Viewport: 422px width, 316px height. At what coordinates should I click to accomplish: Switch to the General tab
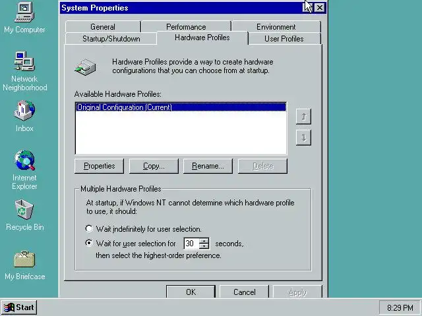(103, 27)
